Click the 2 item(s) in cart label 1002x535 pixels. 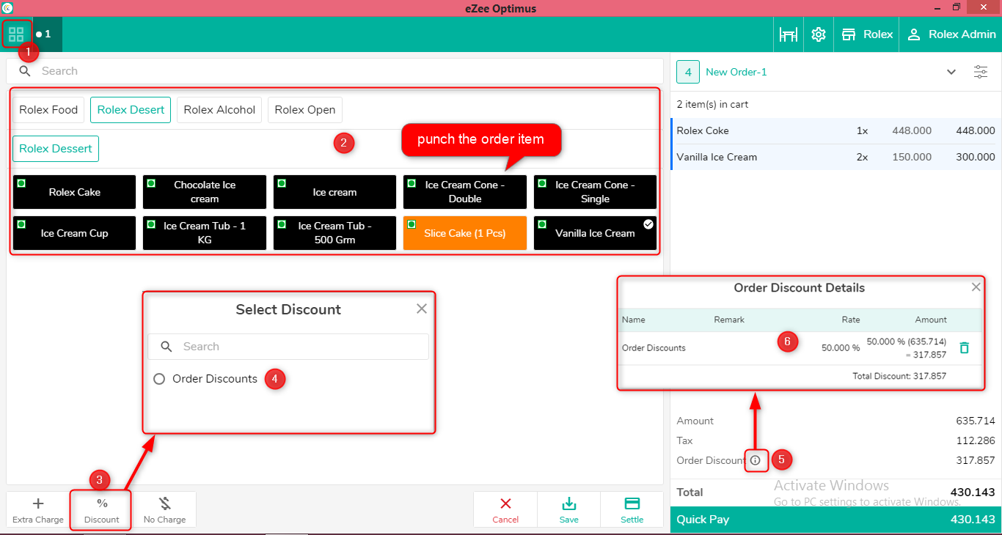pos(712,105)
